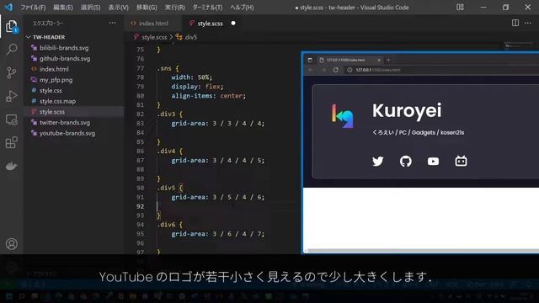Open the Search view in activity bar
The width and height of the screenshot is (539, 303).
click(11, 49)
